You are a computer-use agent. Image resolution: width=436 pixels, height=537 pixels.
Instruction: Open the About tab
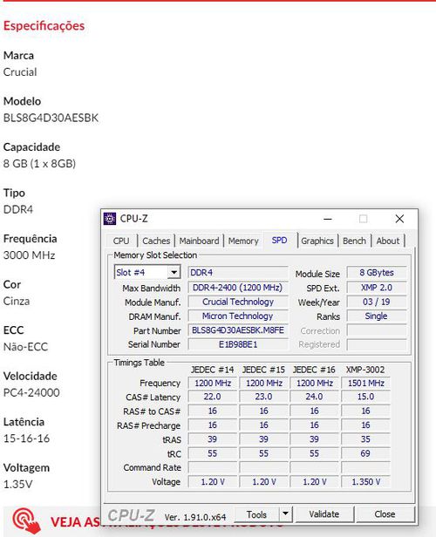(x=388, y=241)
